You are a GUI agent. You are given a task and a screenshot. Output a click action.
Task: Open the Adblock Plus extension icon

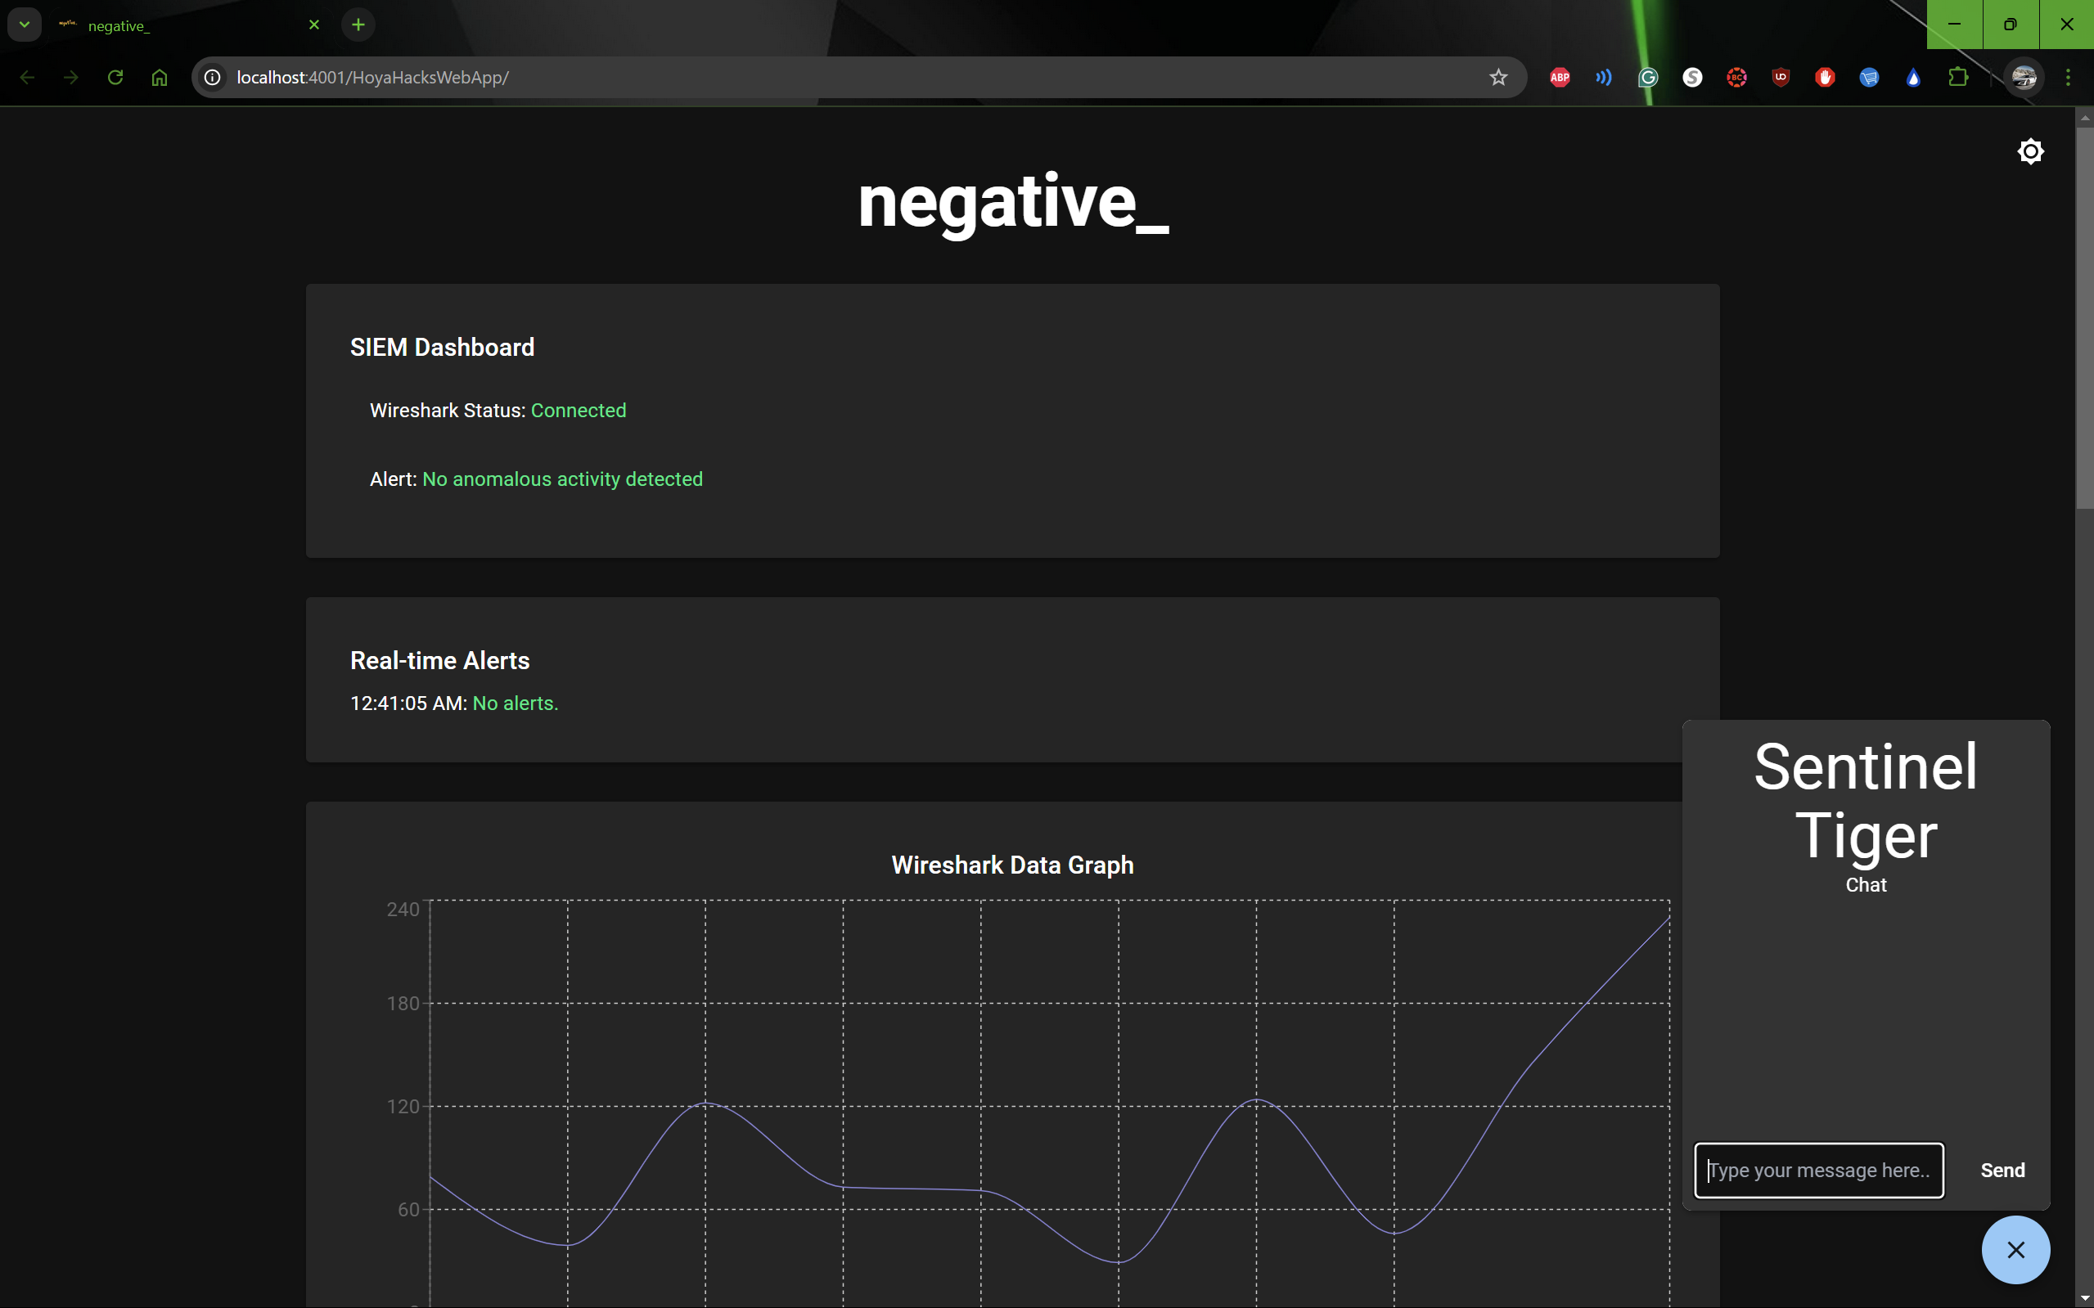pos(1560,78)
